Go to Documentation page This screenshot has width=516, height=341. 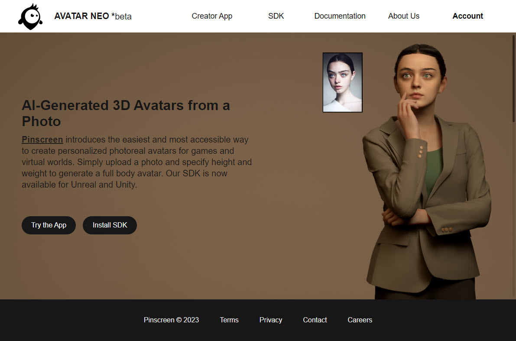(x=340, y=16)
